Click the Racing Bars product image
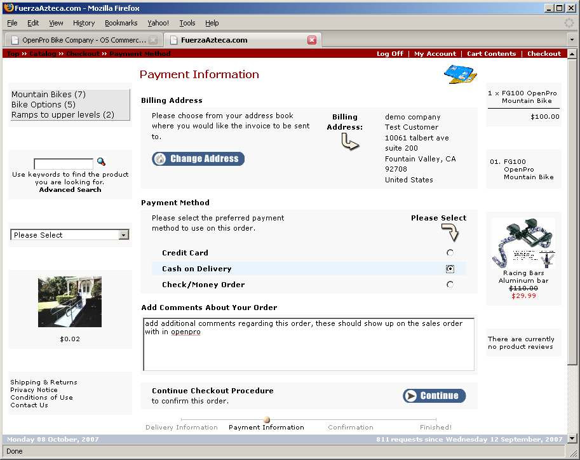The height and width of the screenshot is (460, 580). tap(523, 245)
